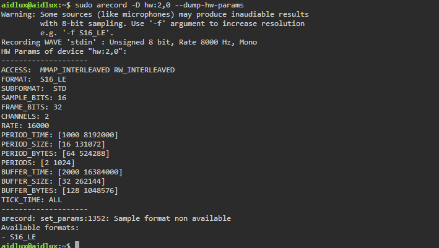This screenshot has height=248, width=439.
Task: Select the FORMAT: S16_LE line
Action: (x=33, y=79)
